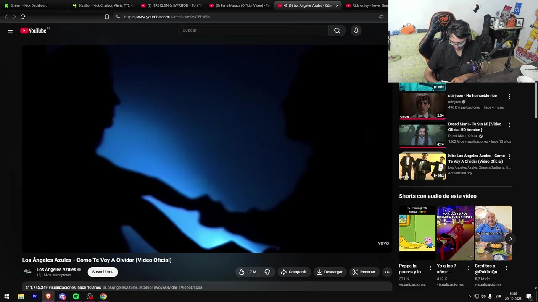The width and height of the screenshot is (538, 302).
Task: Open the YouTube hamburger guide menu
Action: coord(10,30)
